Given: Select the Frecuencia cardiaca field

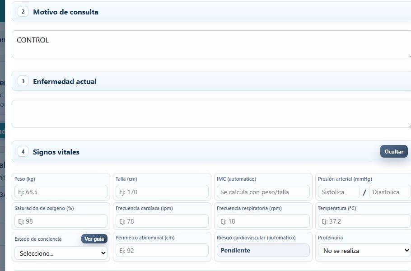Looking at the screenshot, I should [162, 221].
